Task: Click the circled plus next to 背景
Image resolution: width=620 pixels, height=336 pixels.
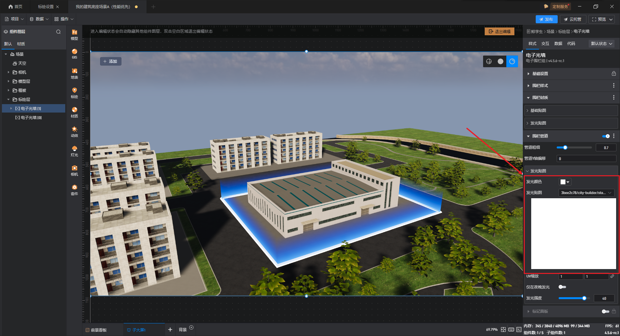Action: click(191, 328)
